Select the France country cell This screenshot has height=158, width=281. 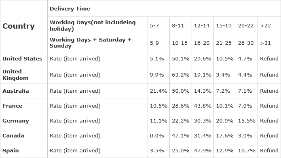point(24,106)
